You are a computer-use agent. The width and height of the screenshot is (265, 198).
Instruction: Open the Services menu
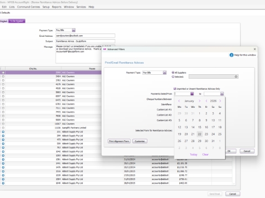[81, 7]
